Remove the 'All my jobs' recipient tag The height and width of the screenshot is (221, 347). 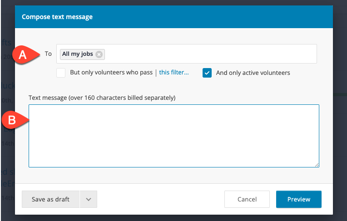coord(99,54)
